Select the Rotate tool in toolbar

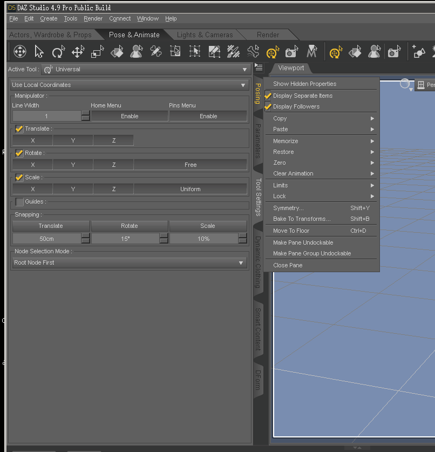pos(58,52)
